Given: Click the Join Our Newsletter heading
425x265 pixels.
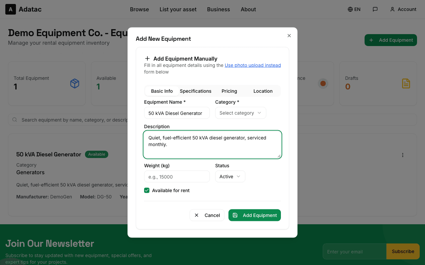Looking at the screenshot, I should point(50,243).
